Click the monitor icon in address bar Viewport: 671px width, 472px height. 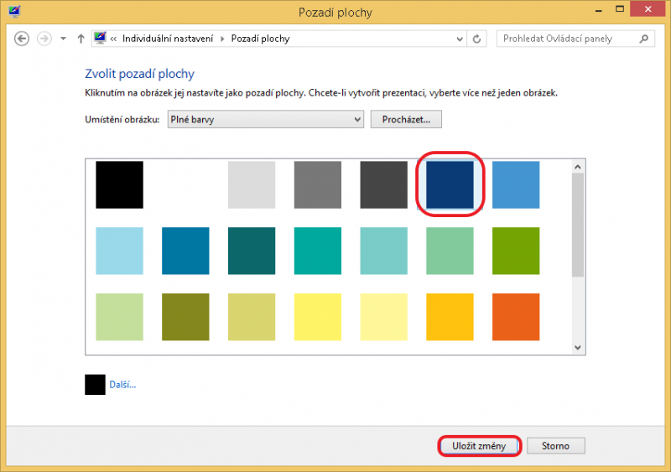pos(101,39)
